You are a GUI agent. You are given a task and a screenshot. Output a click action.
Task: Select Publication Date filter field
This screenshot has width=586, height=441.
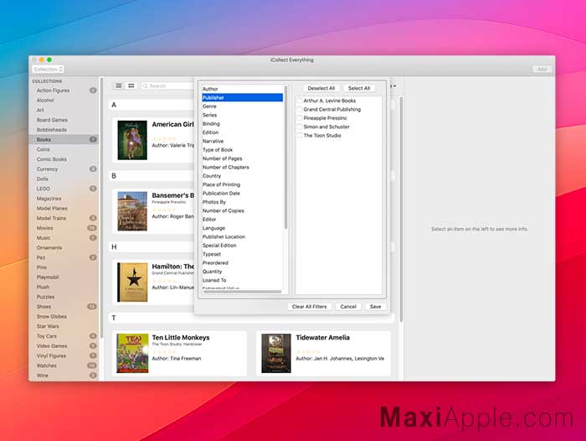click(242, 193)
